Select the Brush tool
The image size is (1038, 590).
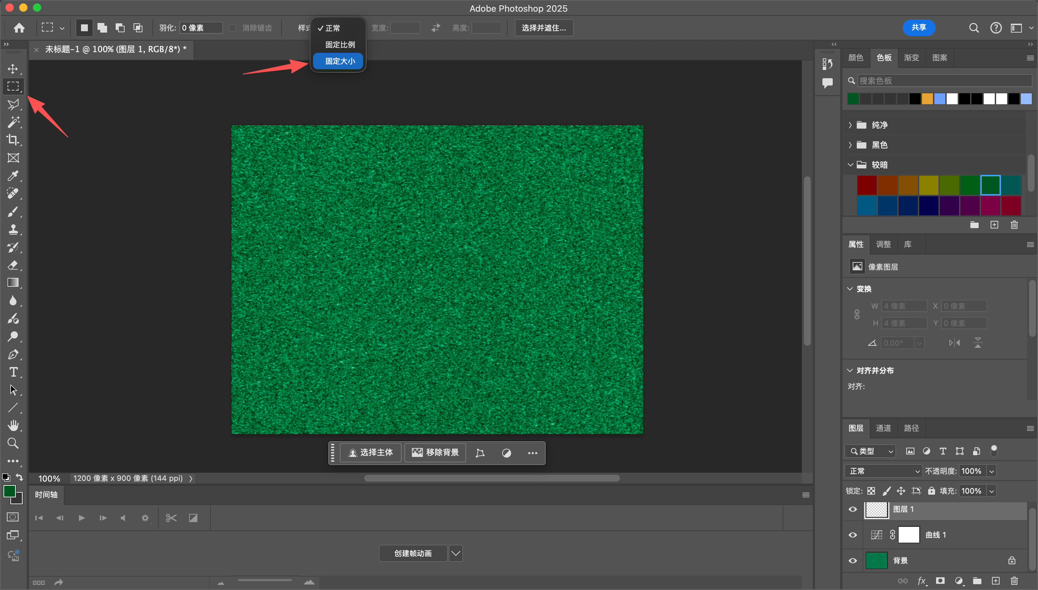click(13, 211)
